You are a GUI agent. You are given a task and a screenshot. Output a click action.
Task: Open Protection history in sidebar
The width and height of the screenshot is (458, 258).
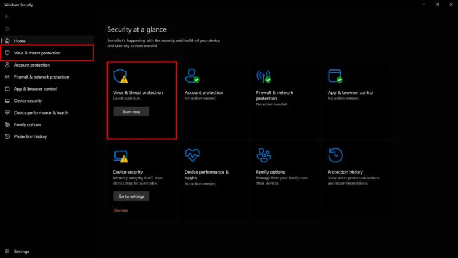[x=48, y=136]
